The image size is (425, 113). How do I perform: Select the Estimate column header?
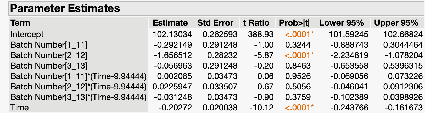tap(170, 23)
